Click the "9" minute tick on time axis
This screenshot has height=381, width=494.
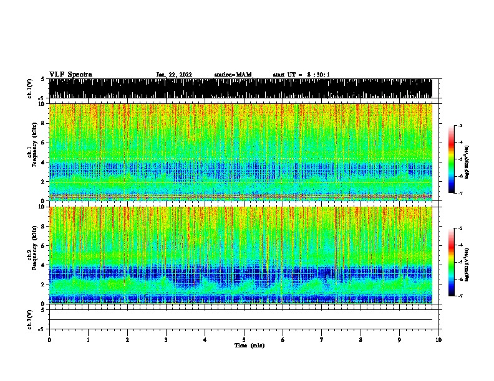(399, 340)
